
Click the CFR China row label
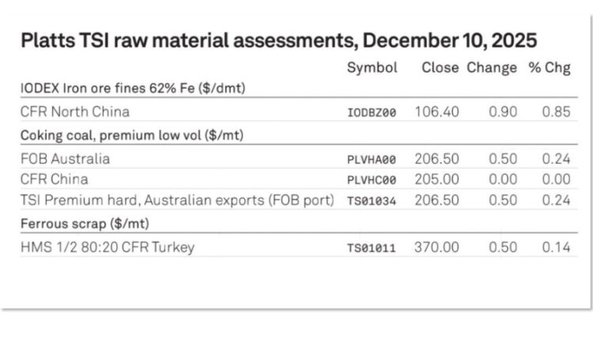(54, 179)
